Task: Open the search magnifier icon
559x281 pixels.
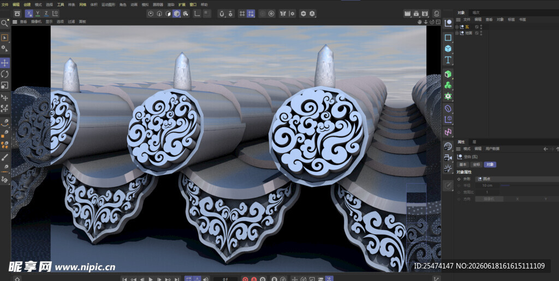Action: click(x=4, y=23)
